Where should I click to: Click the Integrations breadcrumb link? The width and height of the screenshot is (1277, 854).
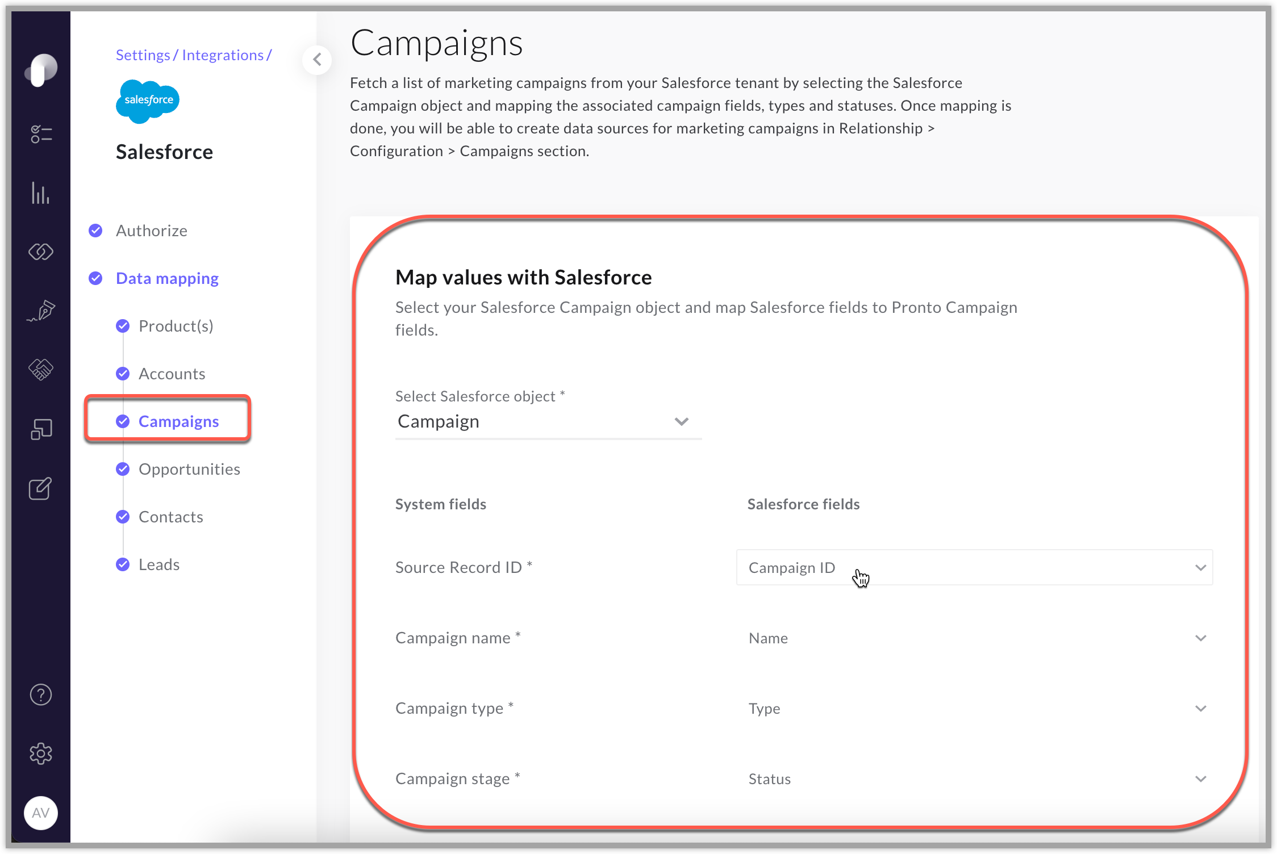(x=224, y=55)
